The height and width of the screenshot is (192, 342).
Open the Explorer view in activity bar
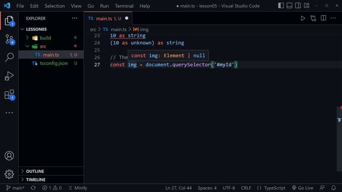point(9,21)
